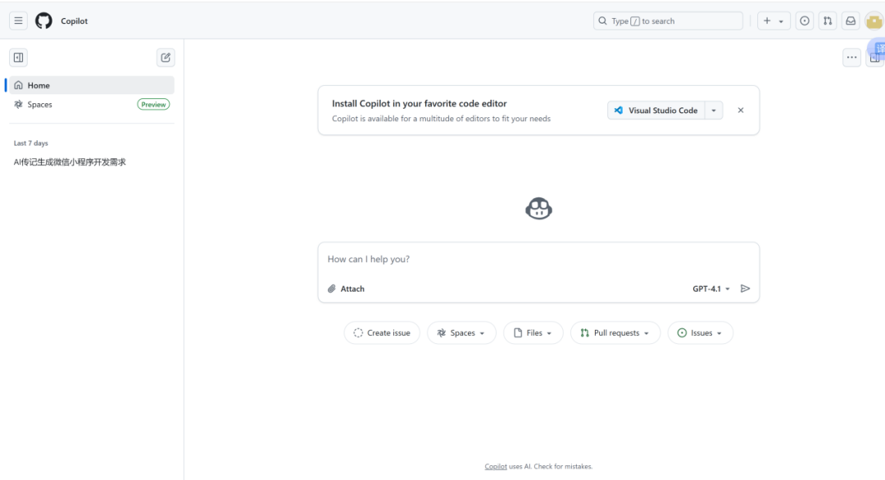Screen dimensions: 885x480
Task: Click the Create issue suggestion
Action: (x=382, y=333)
